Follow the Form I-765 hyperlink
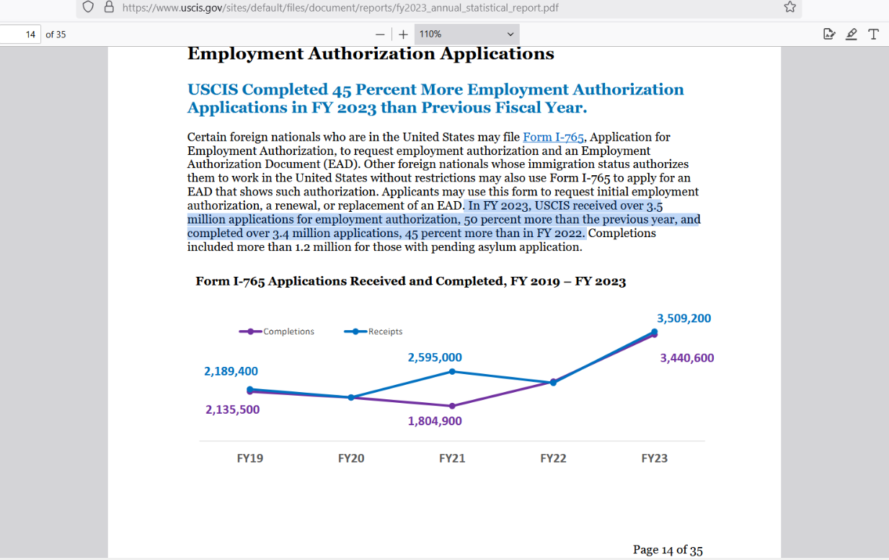This screenshot has width=889, height=560. [x=553, y=137]
